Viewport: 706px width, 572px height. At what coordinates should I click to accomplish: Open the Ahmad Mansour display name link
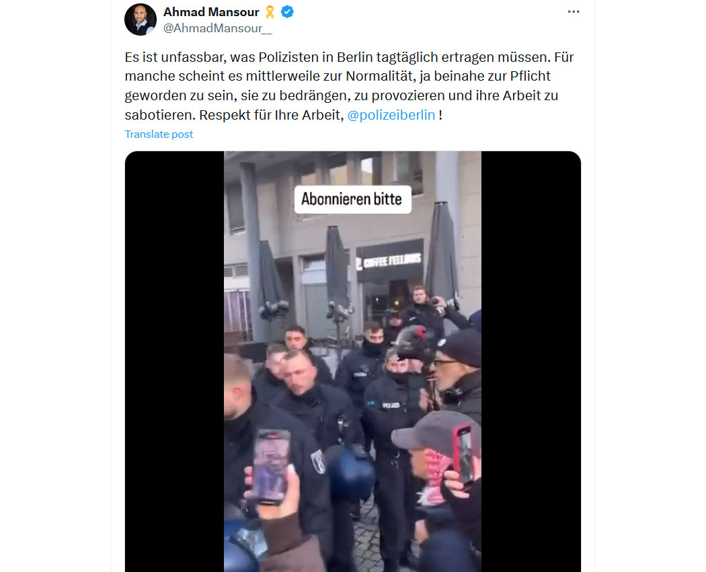(x=211, y=11)
